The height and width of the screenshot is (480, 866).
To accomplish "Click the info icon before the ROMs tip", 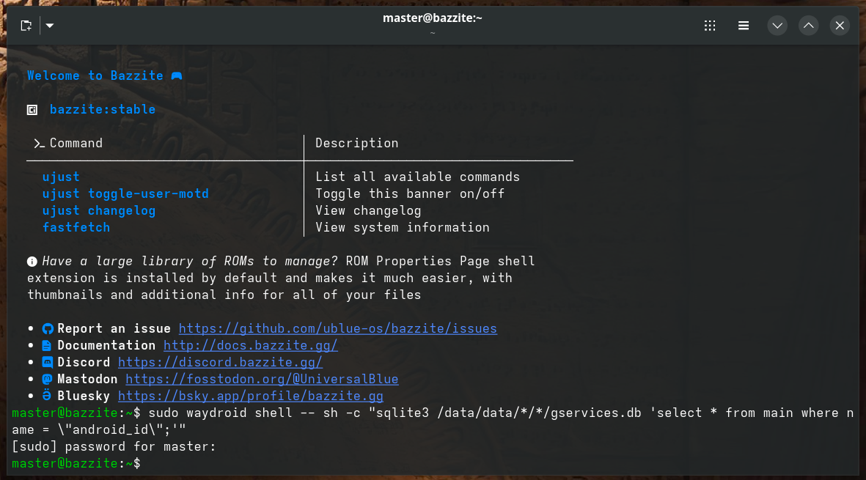I will [x=32, y=262].
